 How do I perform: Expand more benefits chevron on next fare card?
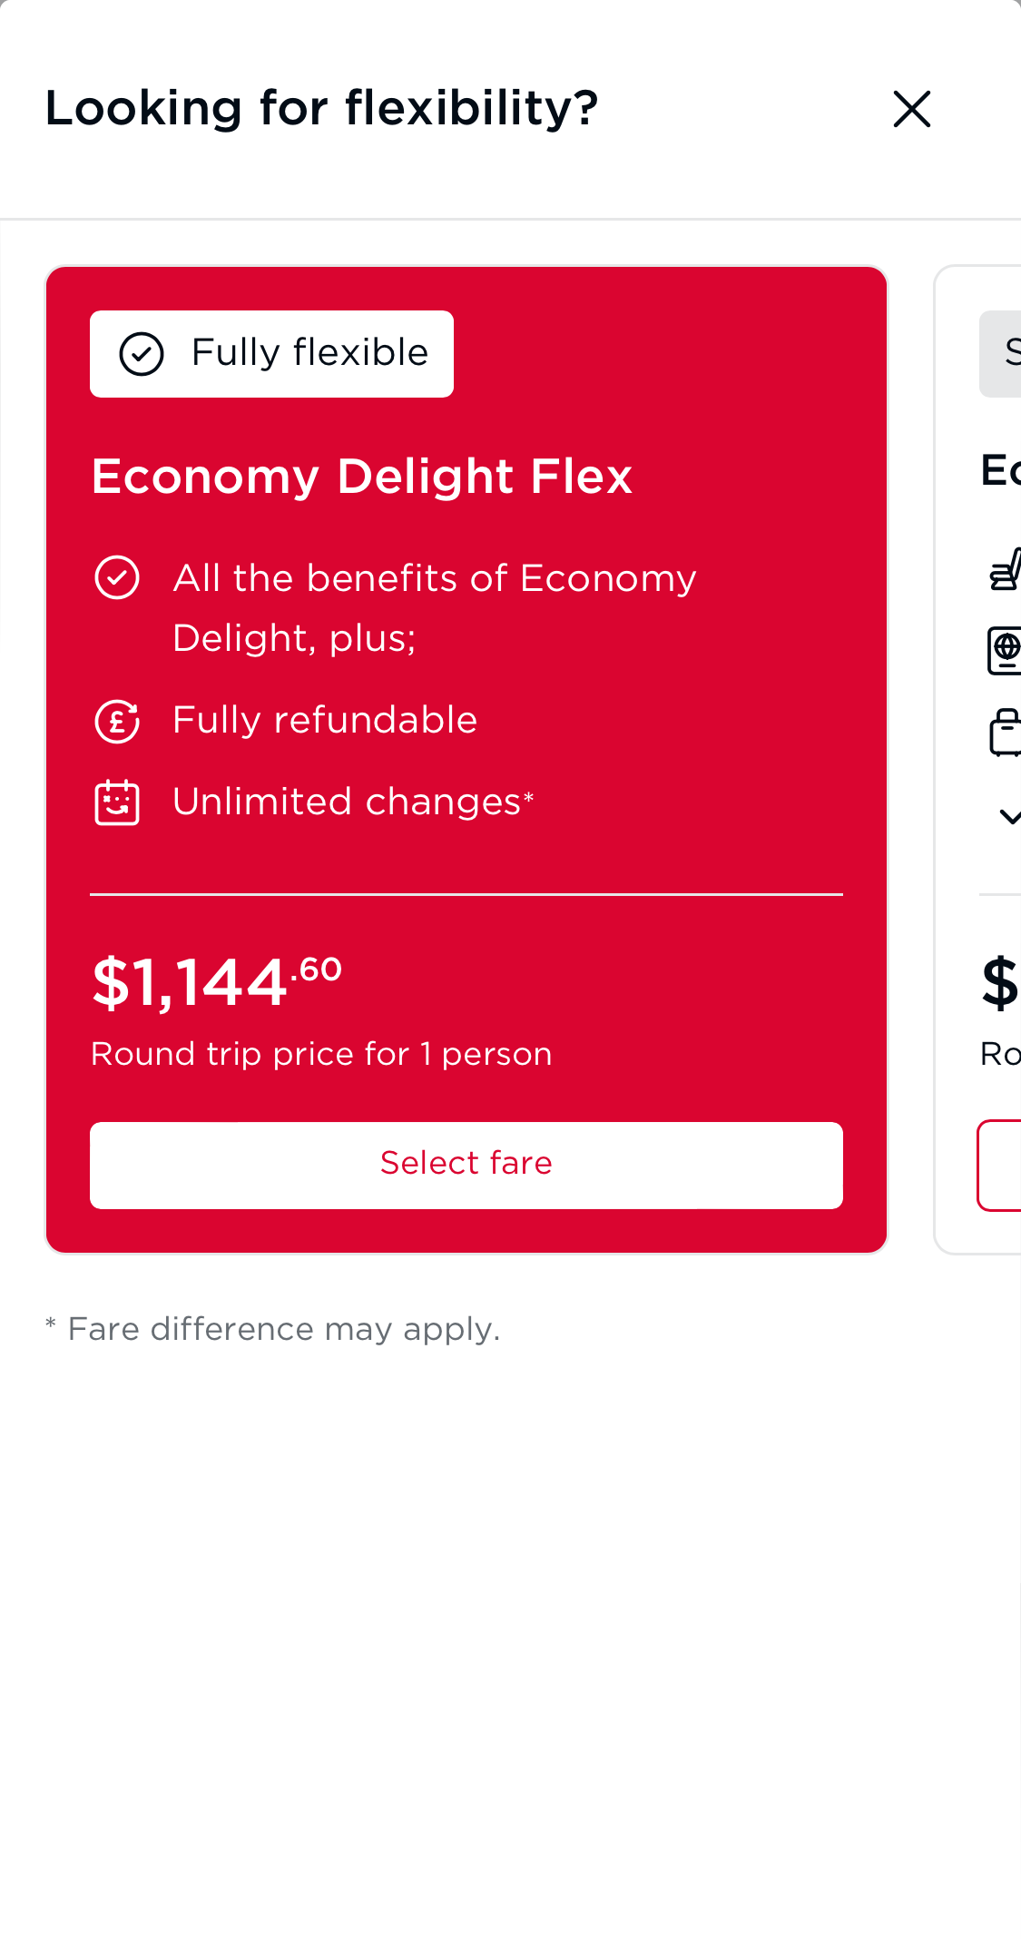click(1009, 817)
